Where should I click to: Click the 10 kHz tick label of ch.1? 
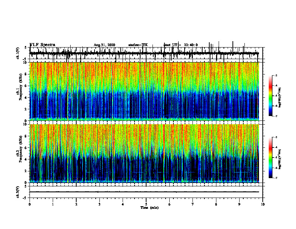[25, 63]
